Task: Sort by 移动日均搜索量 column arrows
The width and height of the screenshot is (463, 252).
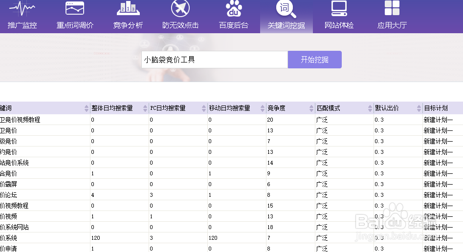Action: (x=263, y=108)
